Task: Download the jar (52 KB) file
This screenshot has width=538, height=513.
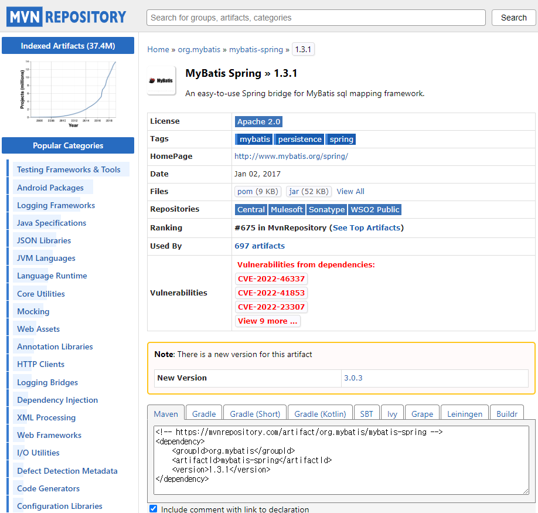Action: click(x=308, y=191)
